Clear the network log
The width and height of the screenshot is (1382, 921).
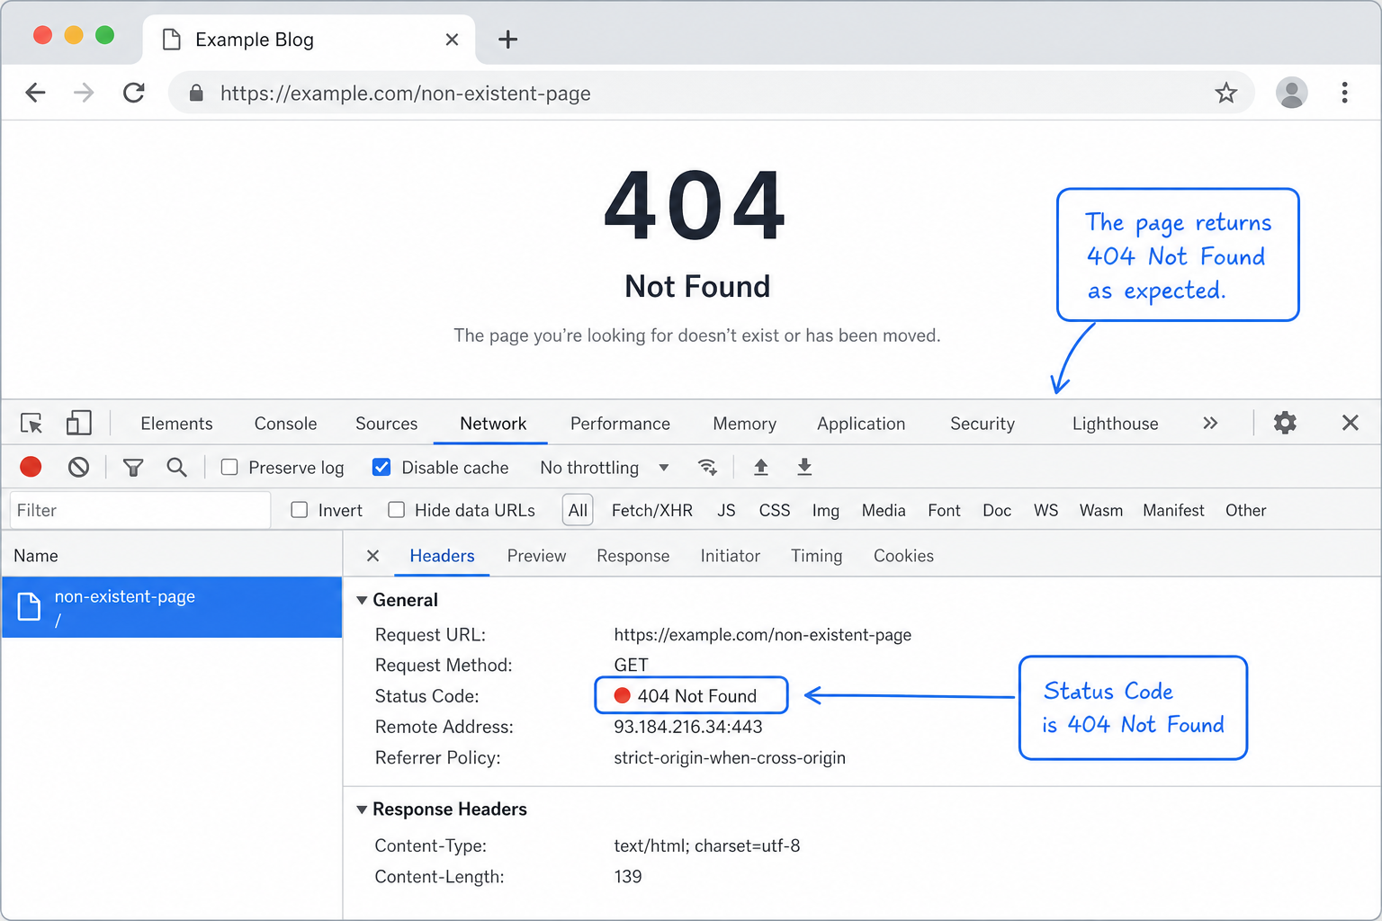(78, 467)
